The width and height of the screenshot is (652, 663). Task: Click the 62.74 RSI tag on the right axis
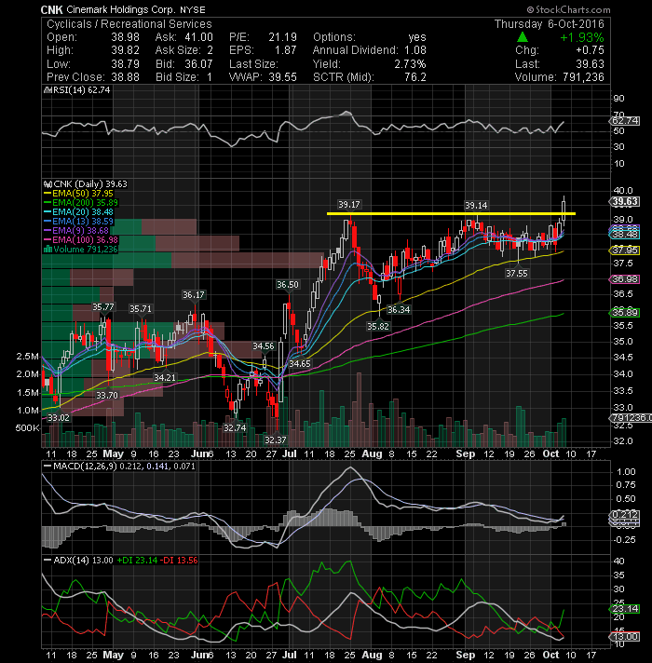626,121
